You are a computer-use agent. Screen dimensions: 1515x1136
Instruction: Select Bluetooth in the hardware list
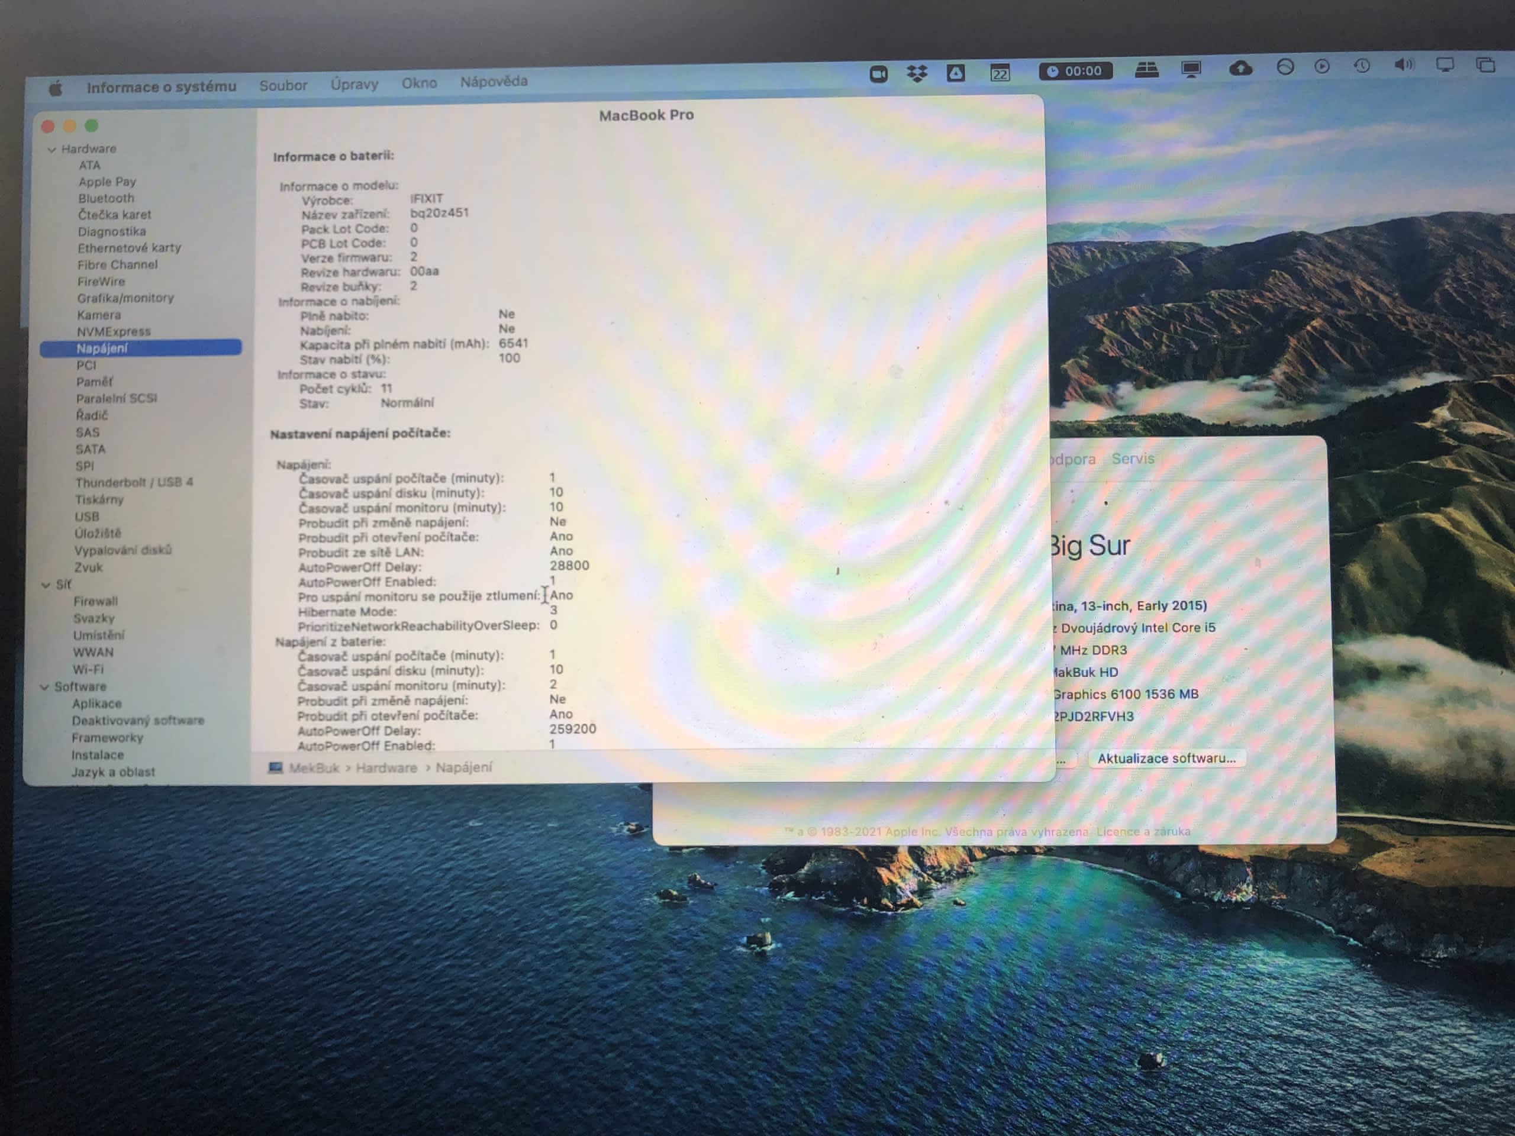[x=106, y=199]
